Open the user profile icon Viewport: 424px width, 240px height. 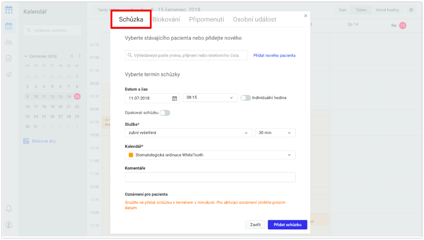[x=8, y=225]
